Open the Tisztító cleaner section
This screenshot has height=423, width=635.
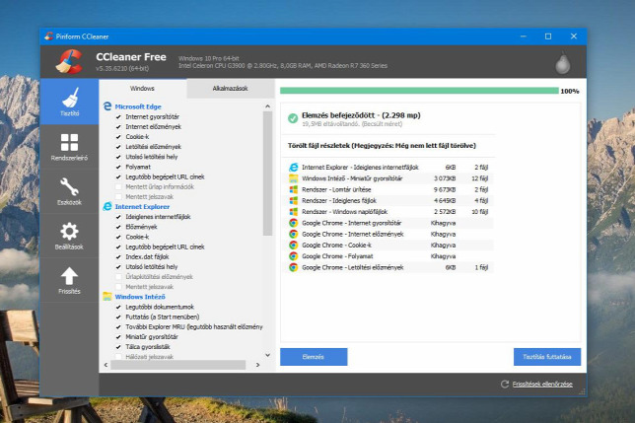(x=69, y=102)
